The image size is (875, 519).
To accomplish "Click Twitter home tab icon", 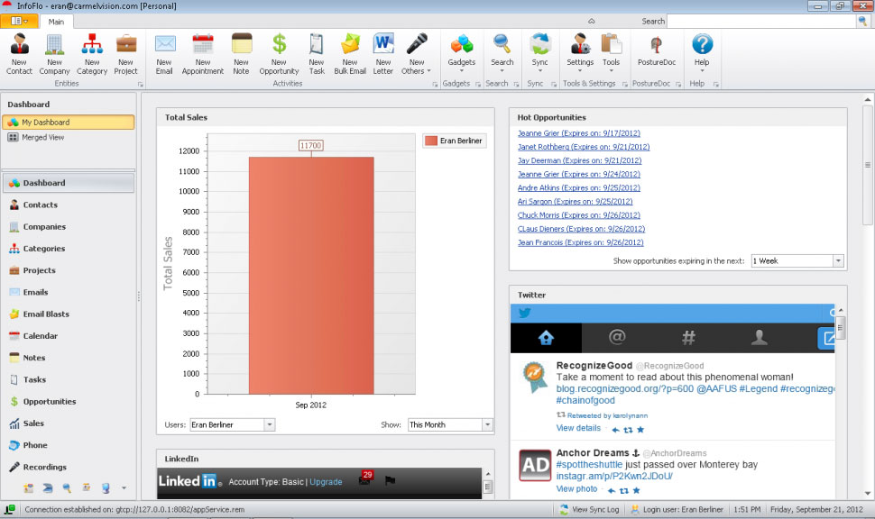I will click(546, 337).
